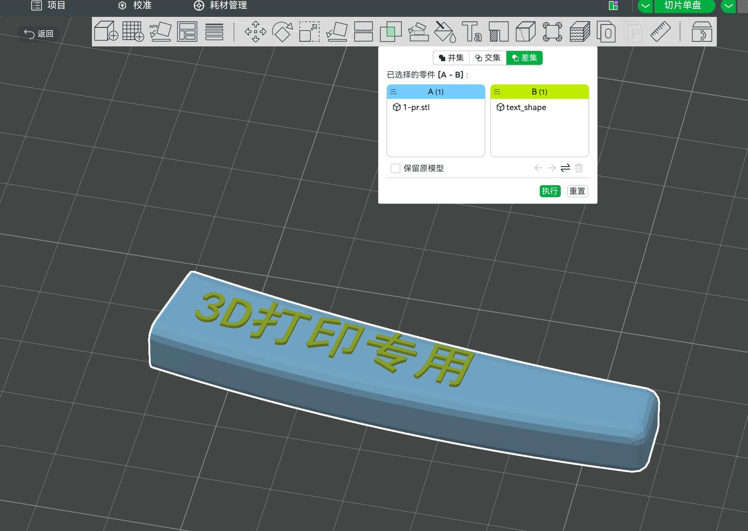Select the Measure ruler tool
This screenshot has width=748, height=531.
tap(660, 32)
